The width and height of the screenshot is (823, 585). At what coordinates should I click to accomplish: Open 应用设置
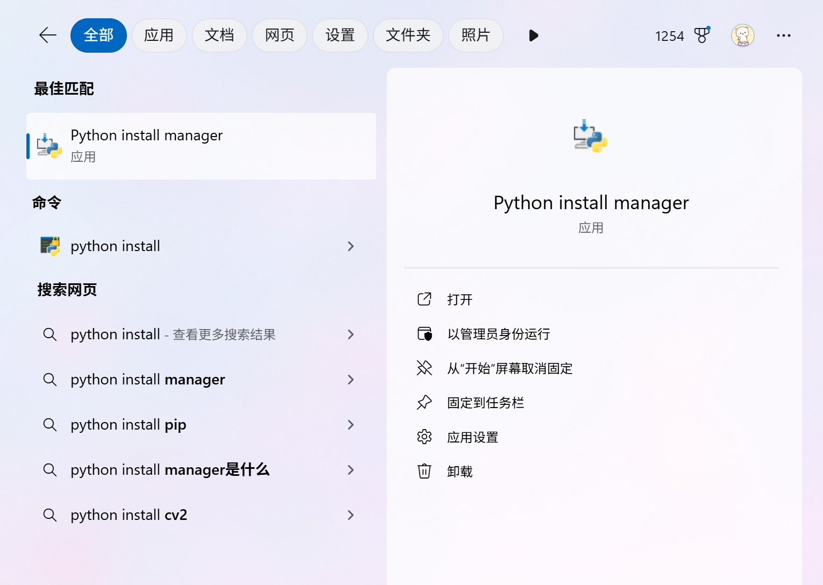[473, 437]
